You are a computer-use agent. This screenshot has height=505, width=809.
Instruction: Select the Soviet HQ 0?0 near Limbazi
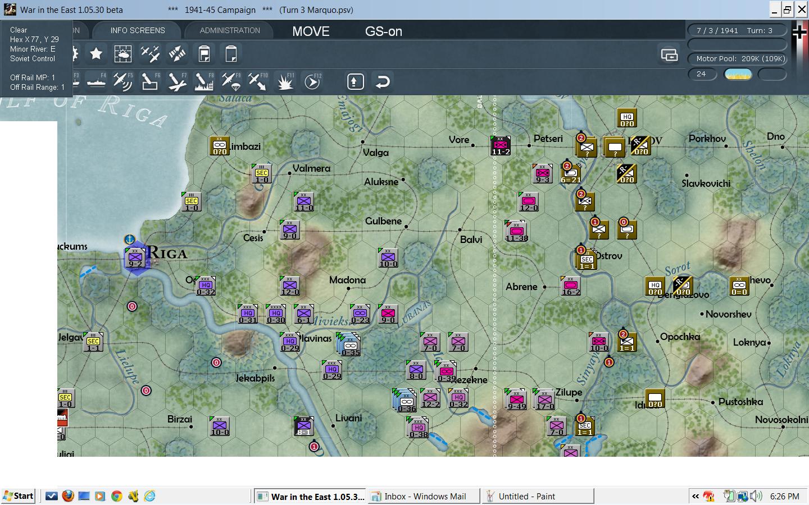(x=220, y=145)
